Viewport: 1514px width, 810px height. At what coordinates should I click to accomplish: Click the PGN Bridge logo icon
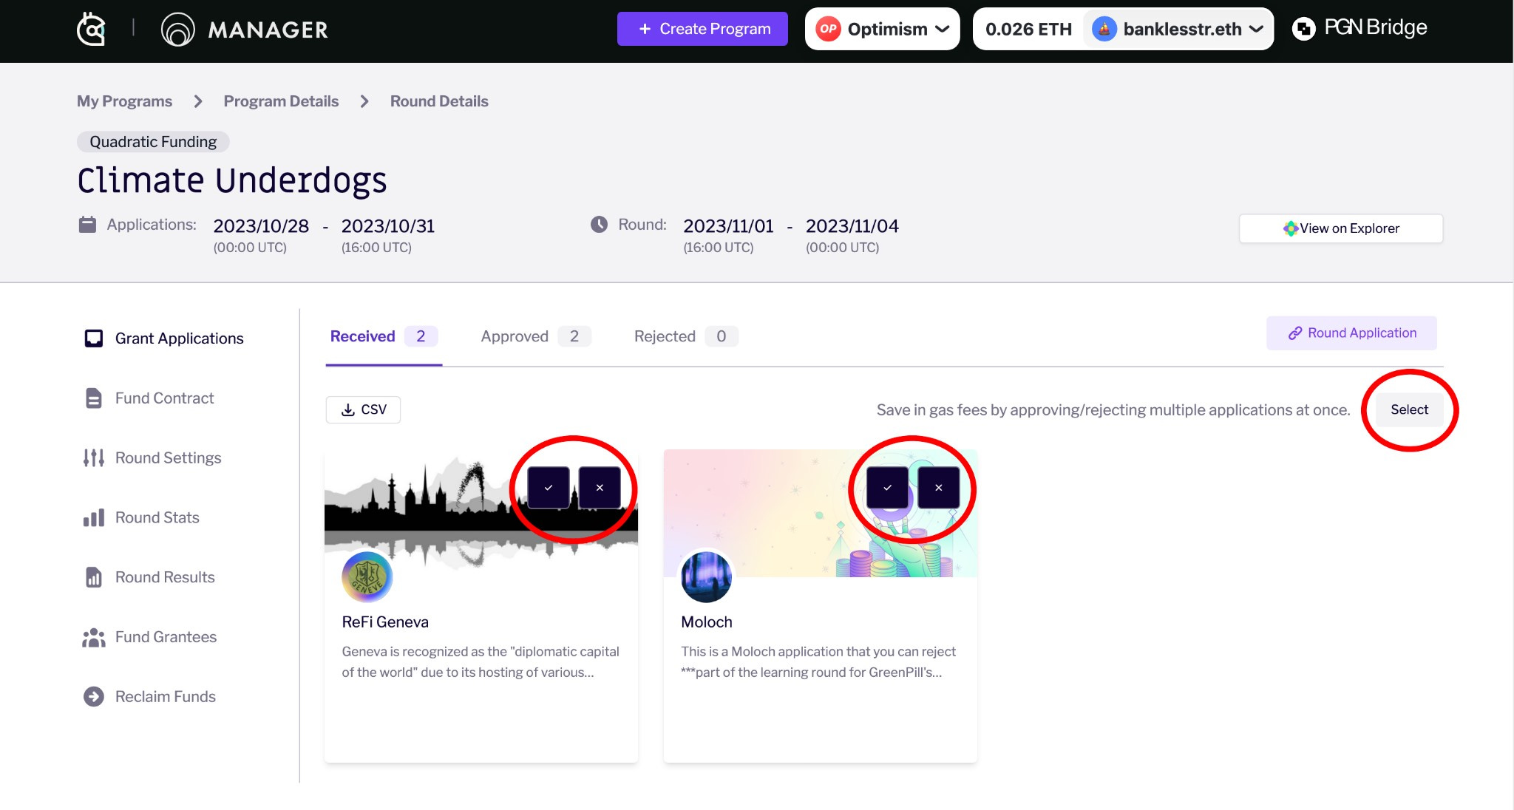tap(1304, 29)
